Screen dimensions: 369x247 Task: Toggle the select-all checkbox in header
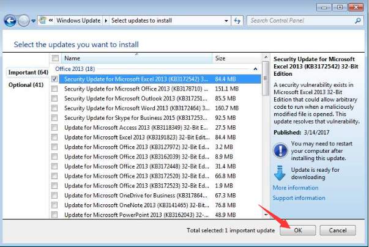[x=55, y=58]
